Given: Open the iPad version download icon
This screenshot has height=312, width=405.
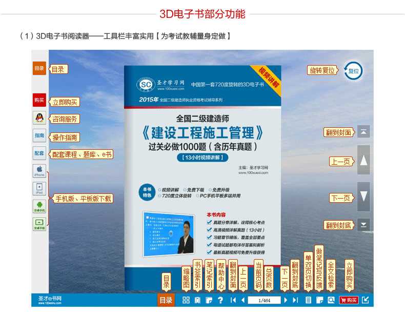Looking at the screenshot, I should click(x=39, y=188).
